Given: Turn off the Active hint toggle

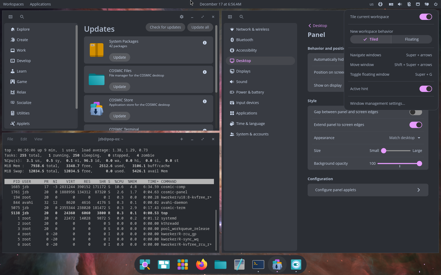Looking at the screenshot, I should tap(426, 89).
